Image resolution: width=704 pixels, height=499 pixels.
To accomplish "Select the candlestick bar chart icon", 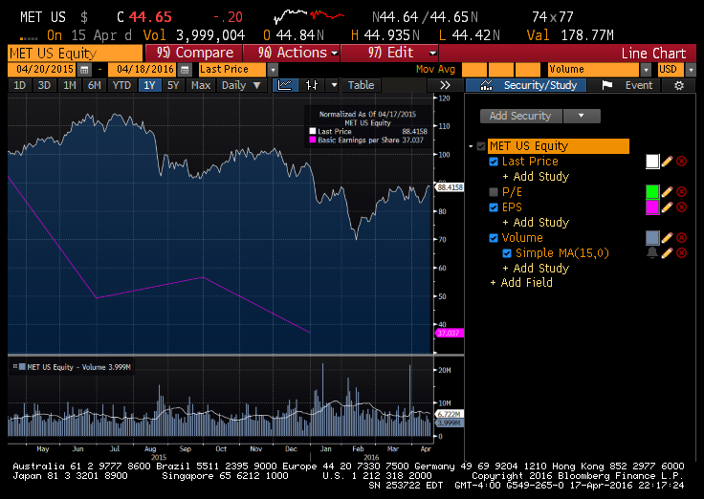I will (312, 85).
